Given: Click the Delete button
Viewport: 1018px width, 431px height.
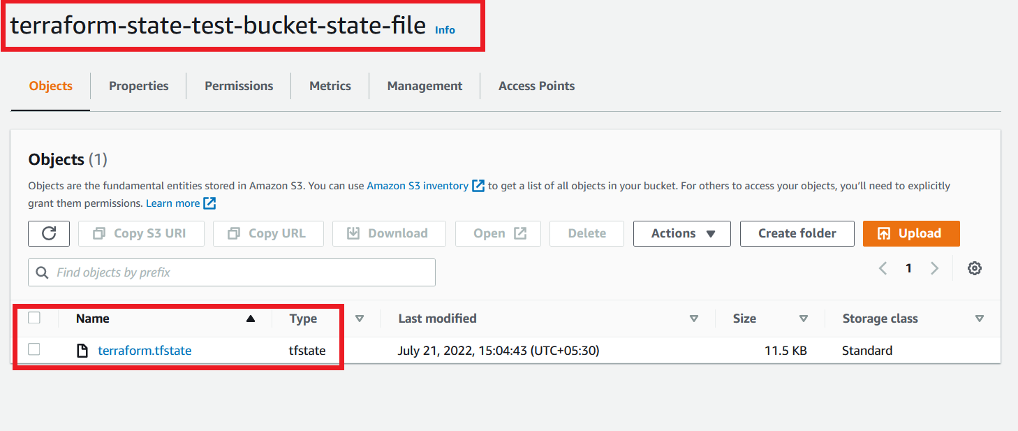Looking at the screenshot, I should tap(587, 233).
